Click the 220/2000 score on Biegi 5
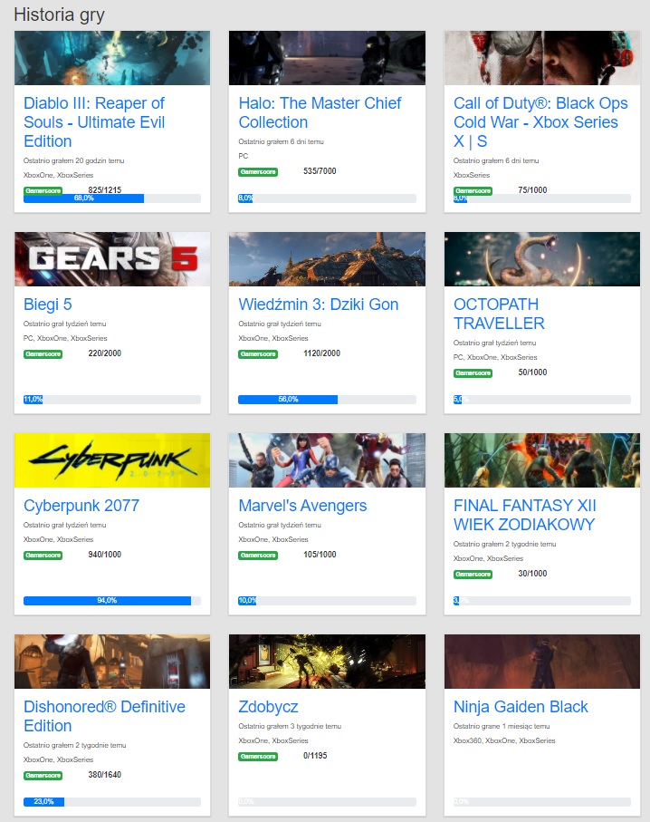The width and height of the screenshot is (650, 822). coord(105,353)
